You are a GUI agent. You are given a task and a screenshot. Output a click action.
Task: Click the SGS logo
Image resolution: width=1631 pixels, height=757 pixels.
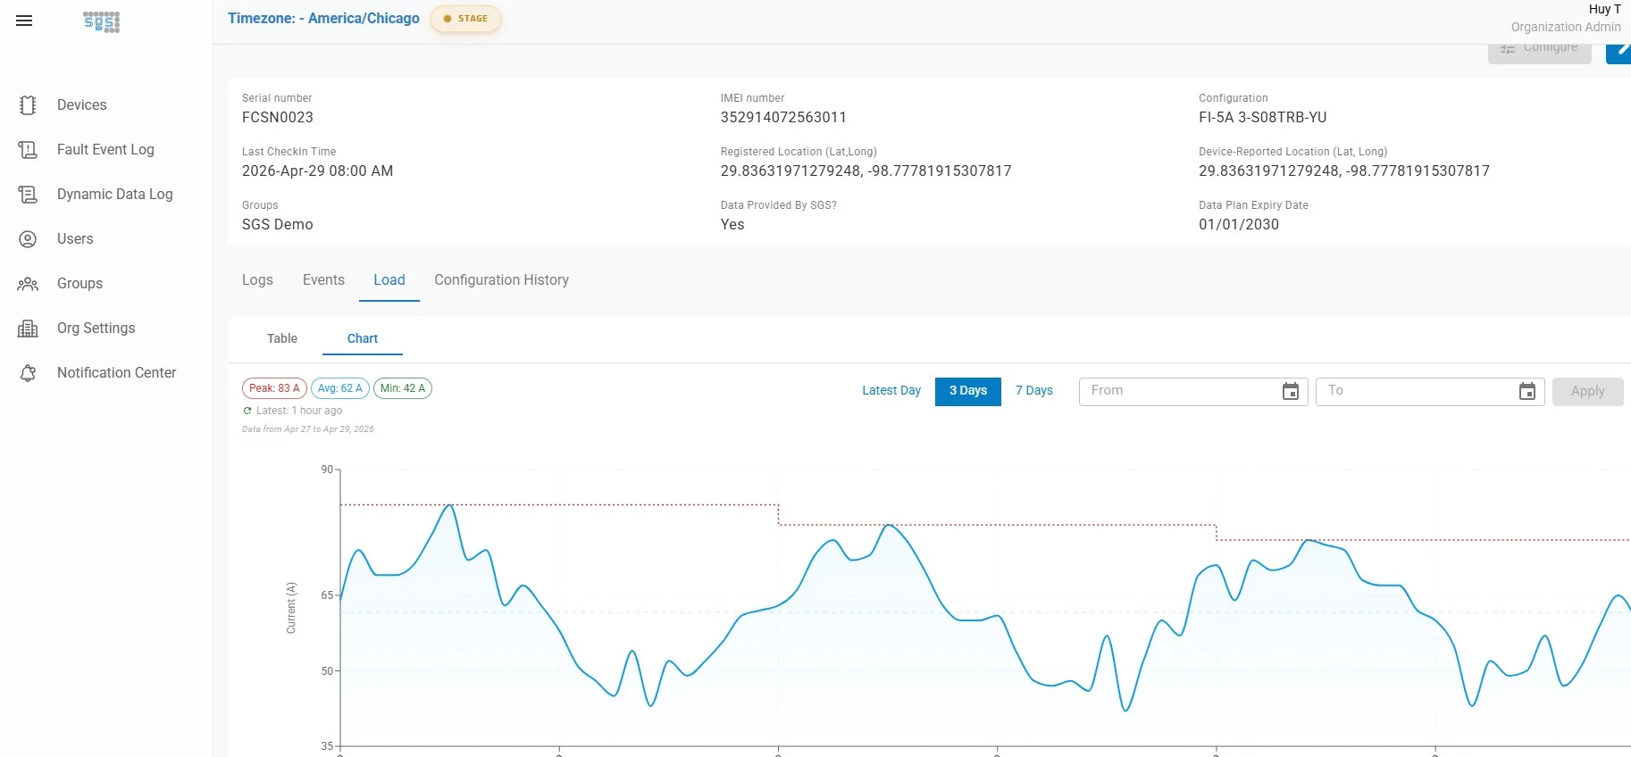(101, 21)
